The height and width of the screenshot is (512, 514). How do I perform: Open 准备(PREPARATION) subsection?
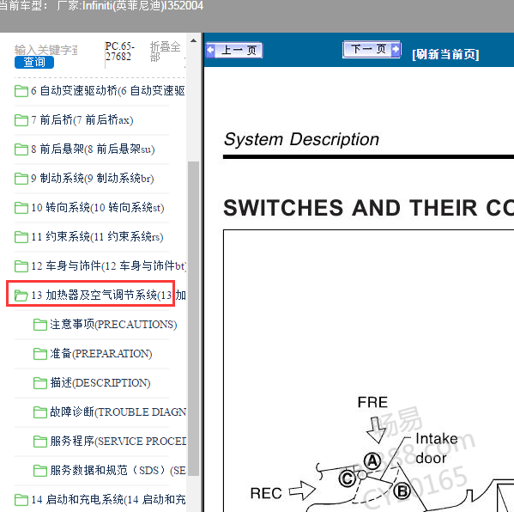(x=101, y=354)
